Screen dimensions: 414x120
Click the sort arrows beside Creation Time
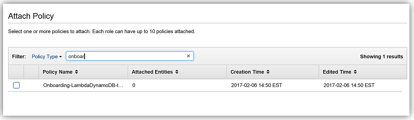click(x=268, y=72)
